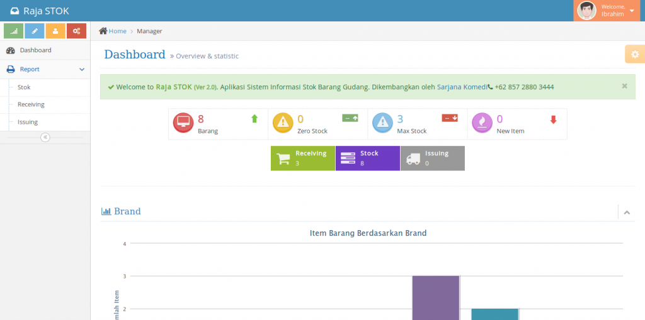Click the server stack icon on Stock
This screenshot has height=320, width=645.
click(x=348, y=158)
